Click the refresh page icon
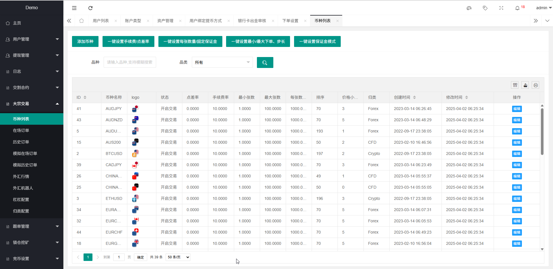Screen dimensions: 553x269 tap(90, 8)
